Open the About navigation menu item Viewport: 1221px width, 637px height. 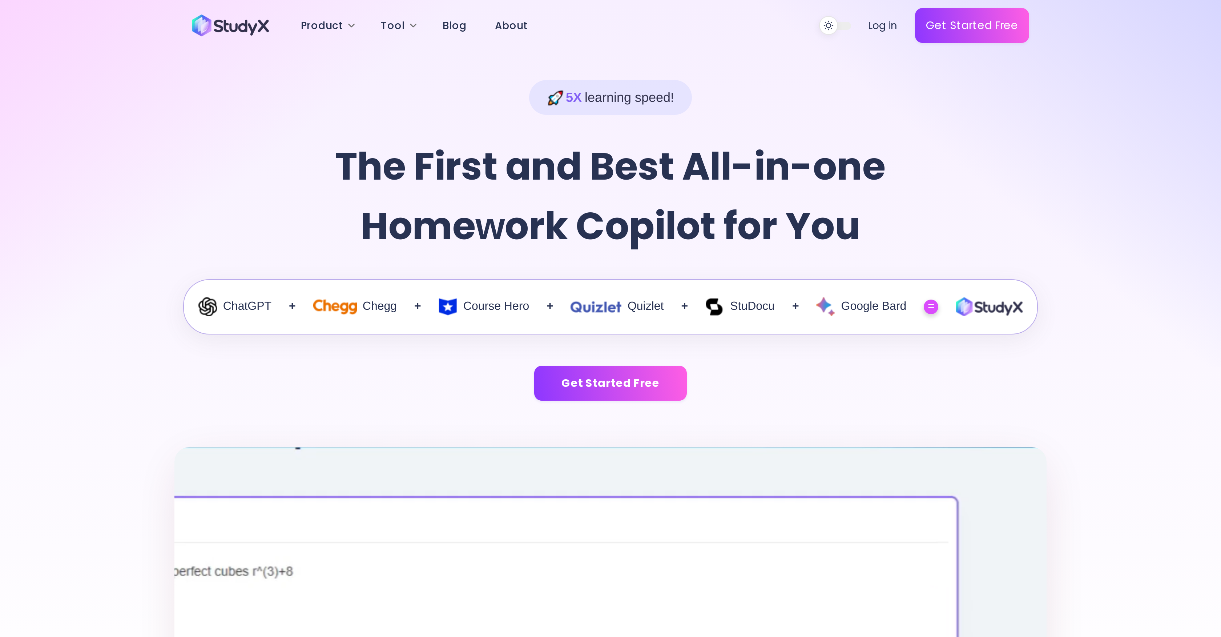[511, 25]
